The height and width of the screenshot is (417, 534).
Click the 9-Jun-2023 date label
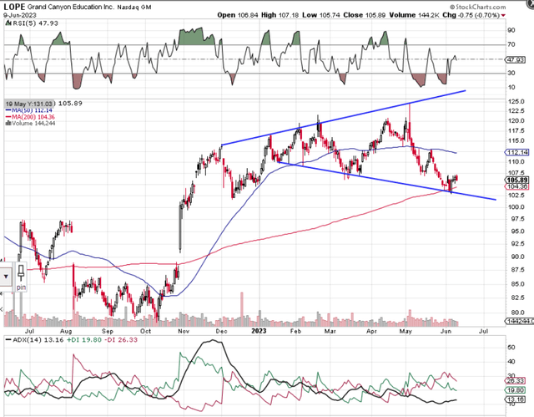click(20, 15)
